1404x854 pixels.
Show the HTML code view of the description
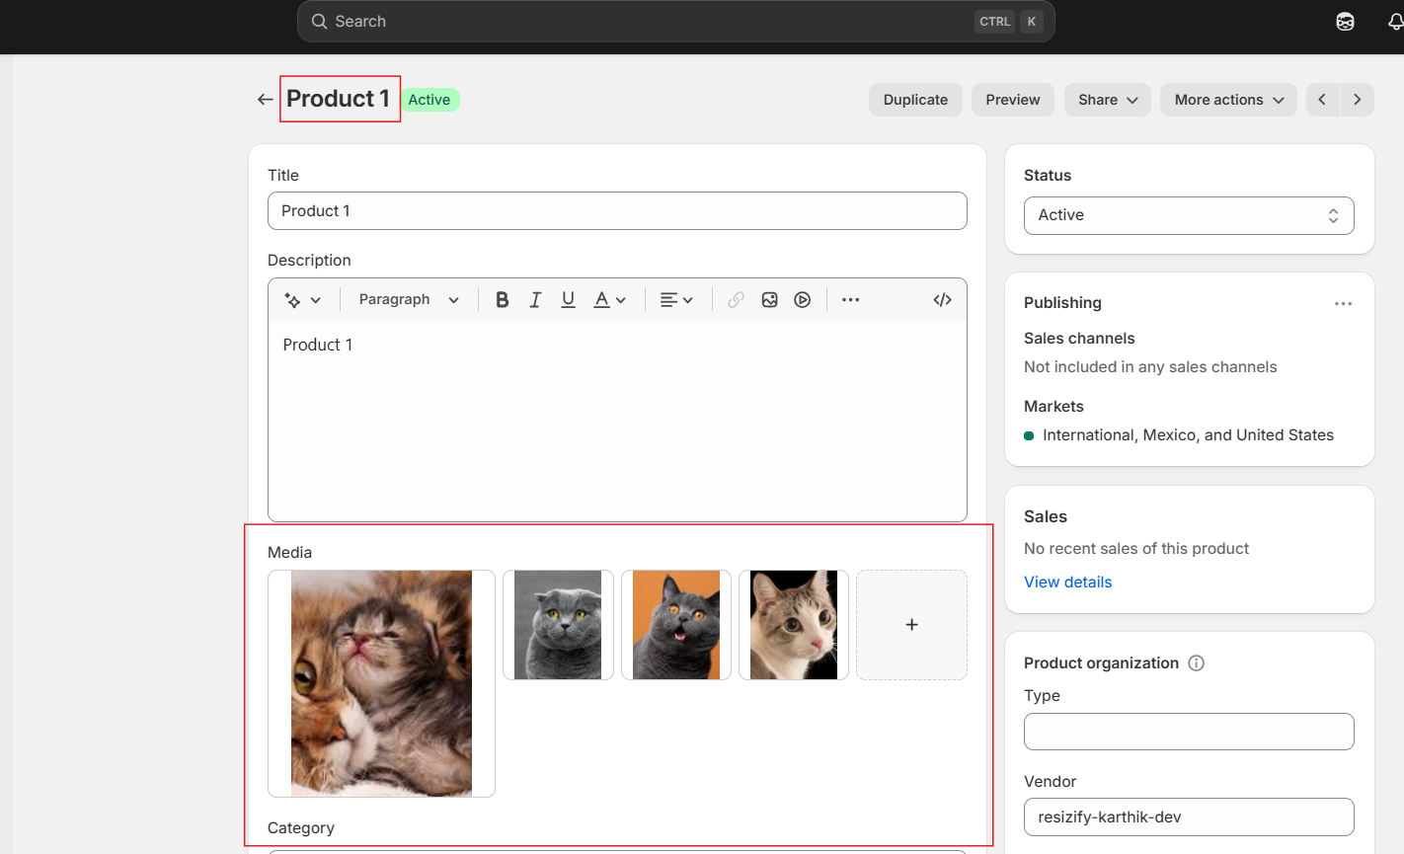point(942,299)
